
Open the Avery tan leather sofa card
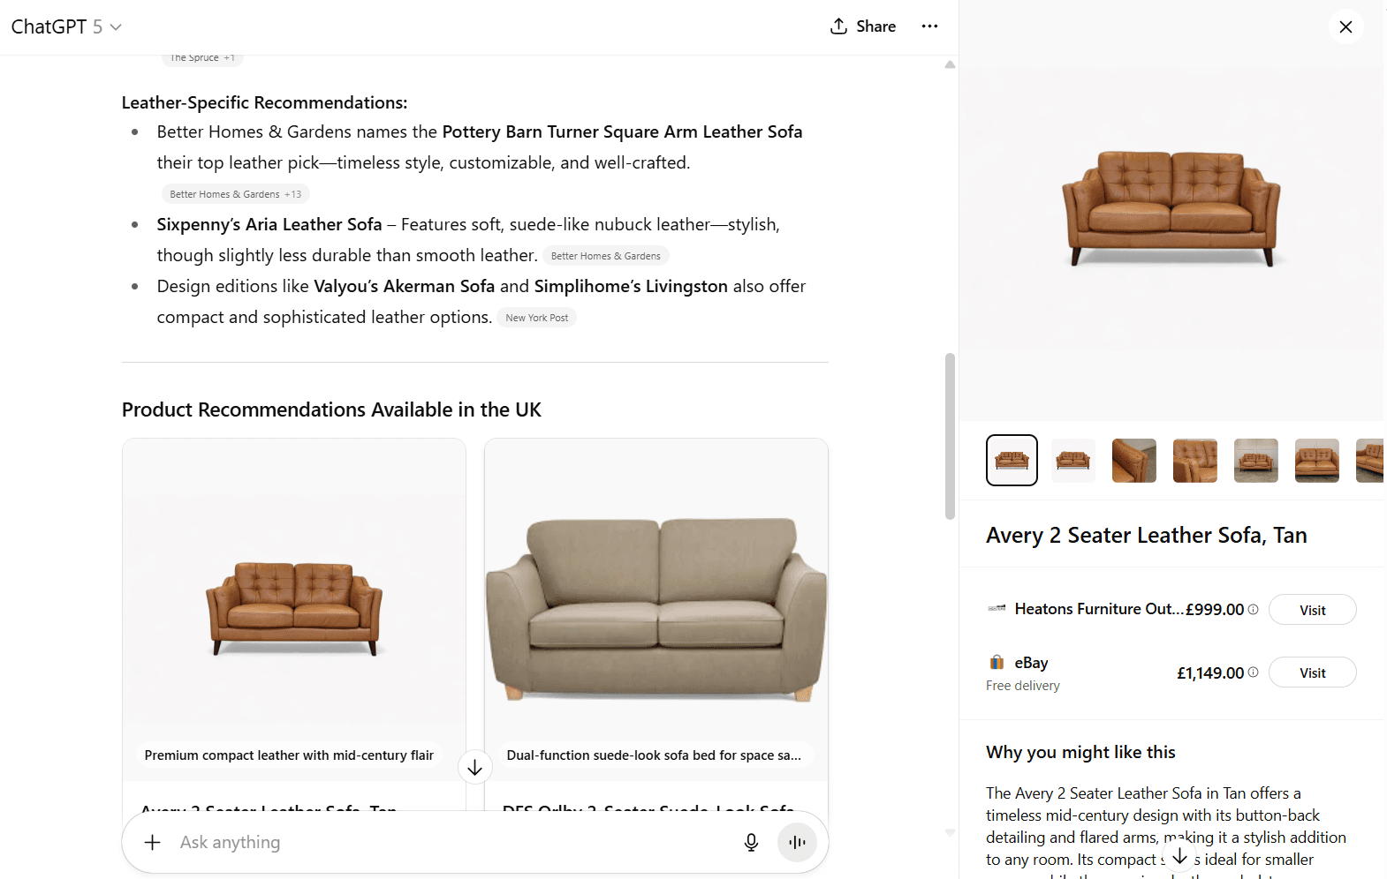pyautogui.click(x=294, y=609)
